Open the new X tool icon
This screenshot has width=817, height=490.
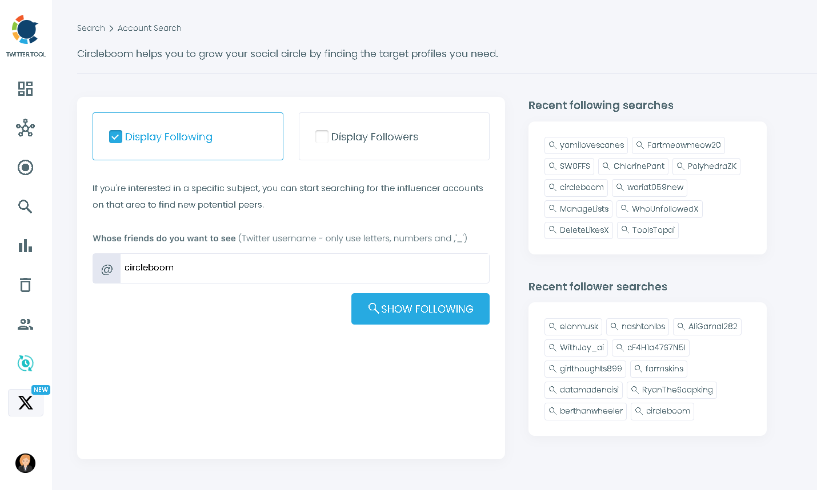[x=26, y=403]
